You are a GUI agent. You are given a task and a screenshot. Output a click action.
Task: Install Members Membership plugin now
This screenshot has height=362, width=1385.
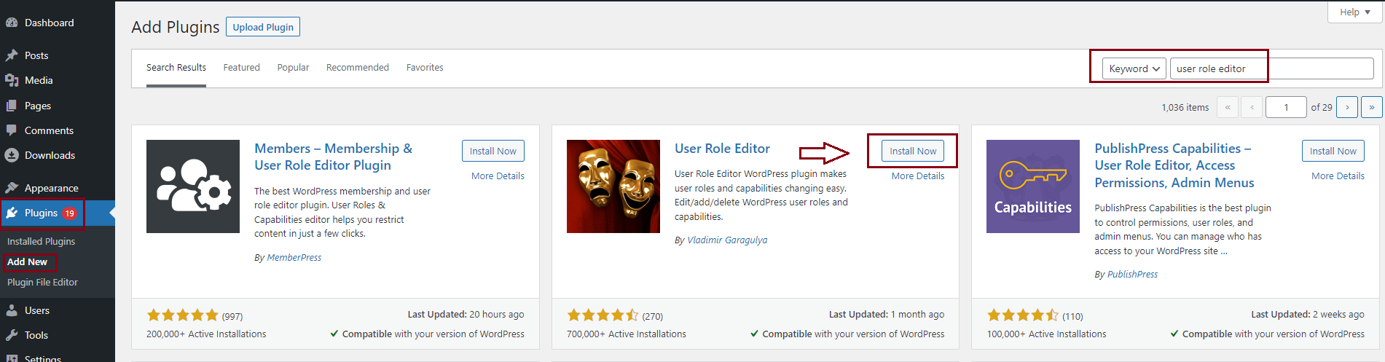[493, 151]
